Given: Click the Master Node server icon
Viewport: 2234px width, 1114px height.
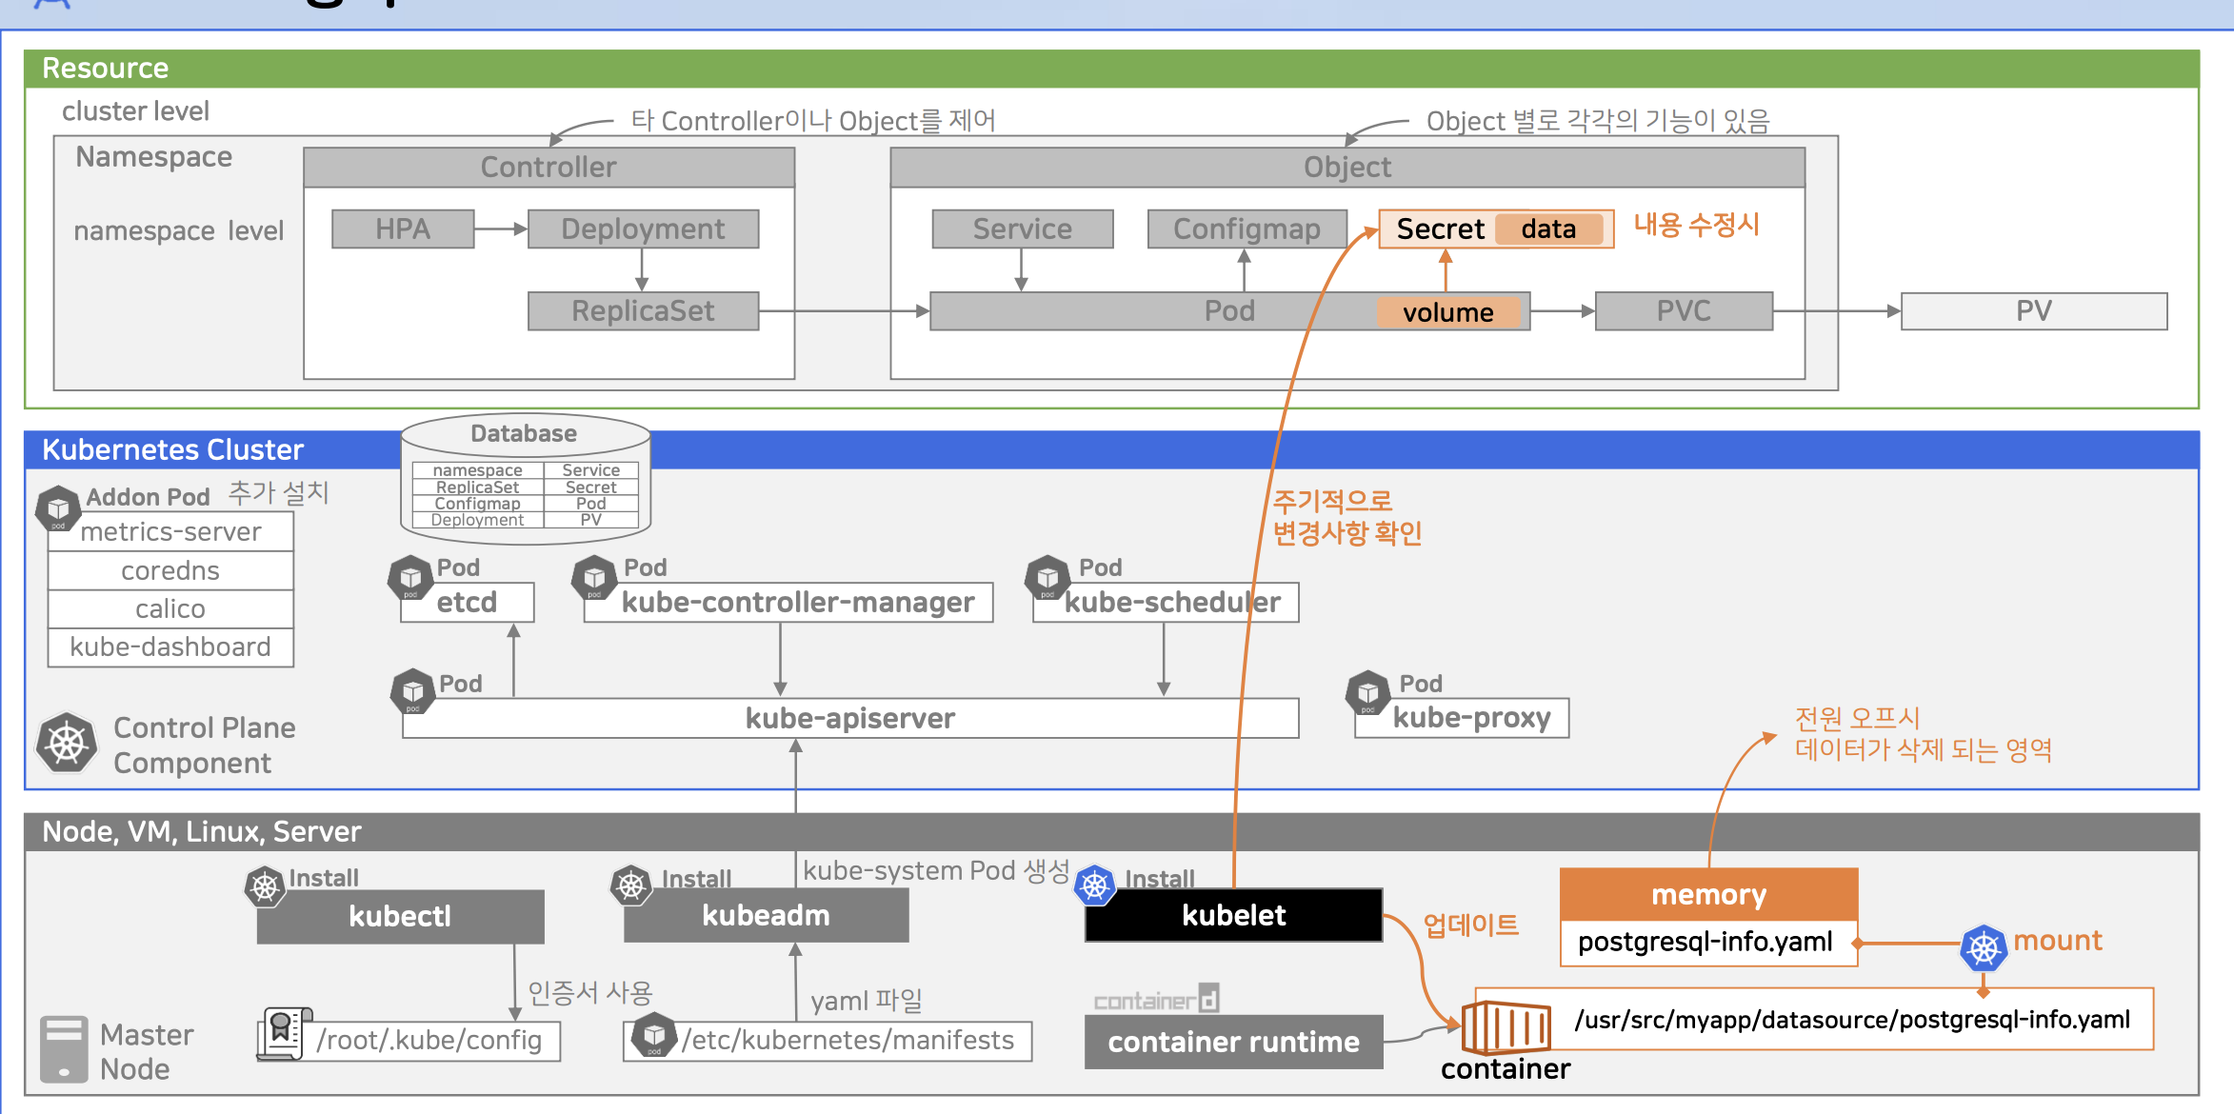Looking at the screenshot, I should (x=64, y=1048).
